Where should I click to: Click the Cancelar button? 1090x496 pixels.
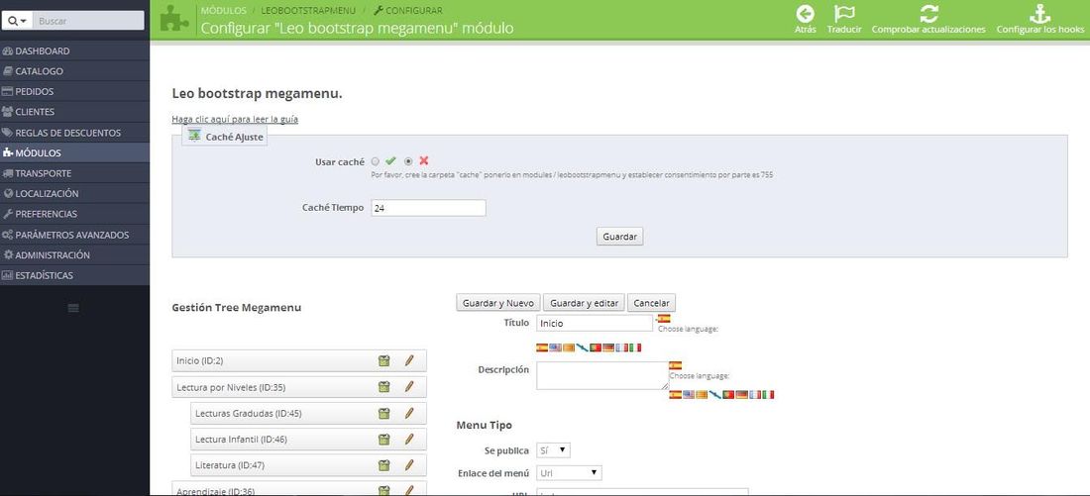coord(651,303)
